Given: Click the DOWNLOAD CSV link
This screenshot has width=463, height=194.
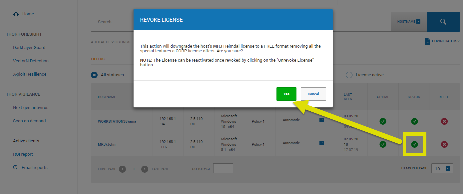Looking at the screenshot, I should [x=446, y=41].
